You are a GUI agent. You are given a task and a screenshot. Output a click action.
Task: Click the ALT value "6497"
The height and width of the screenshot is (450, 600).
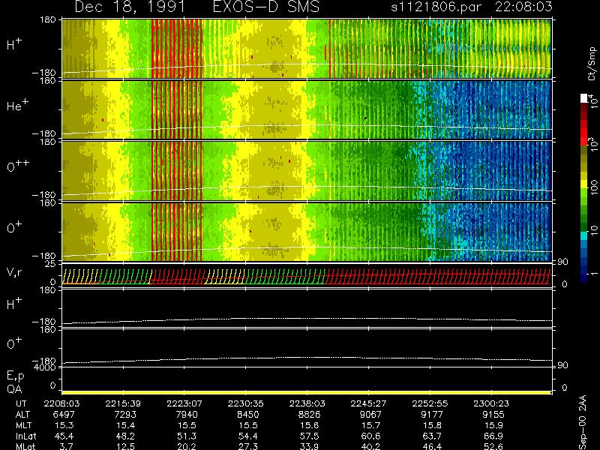tap(64, 415)
